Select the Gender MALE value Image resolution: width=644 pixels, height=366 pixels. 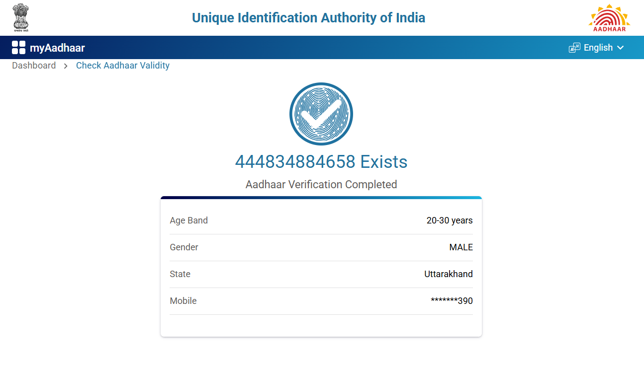click(461, 247)
